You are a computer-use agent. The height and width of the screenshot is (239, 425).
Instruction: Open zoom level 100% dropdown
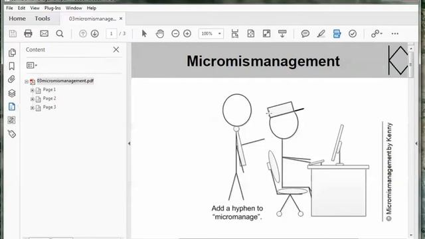click(x=220, y=34)
